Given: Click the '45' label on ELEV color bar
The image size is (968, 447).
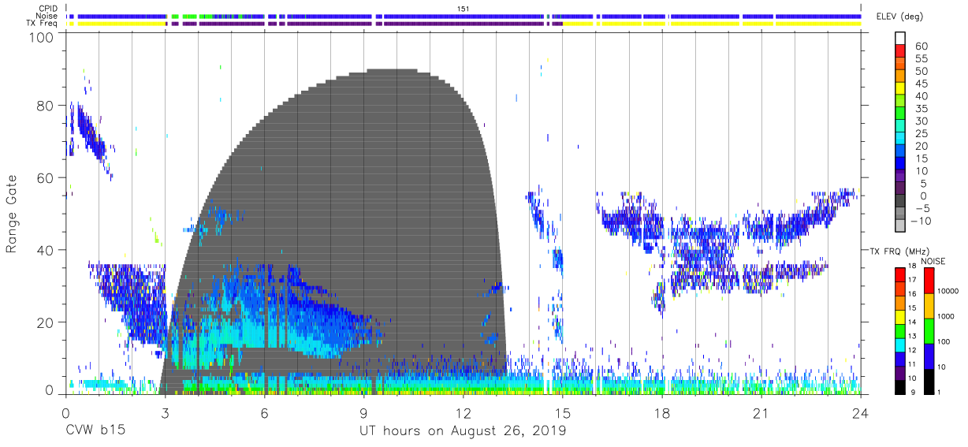Looking at the screenshot, I should [921, 84].
